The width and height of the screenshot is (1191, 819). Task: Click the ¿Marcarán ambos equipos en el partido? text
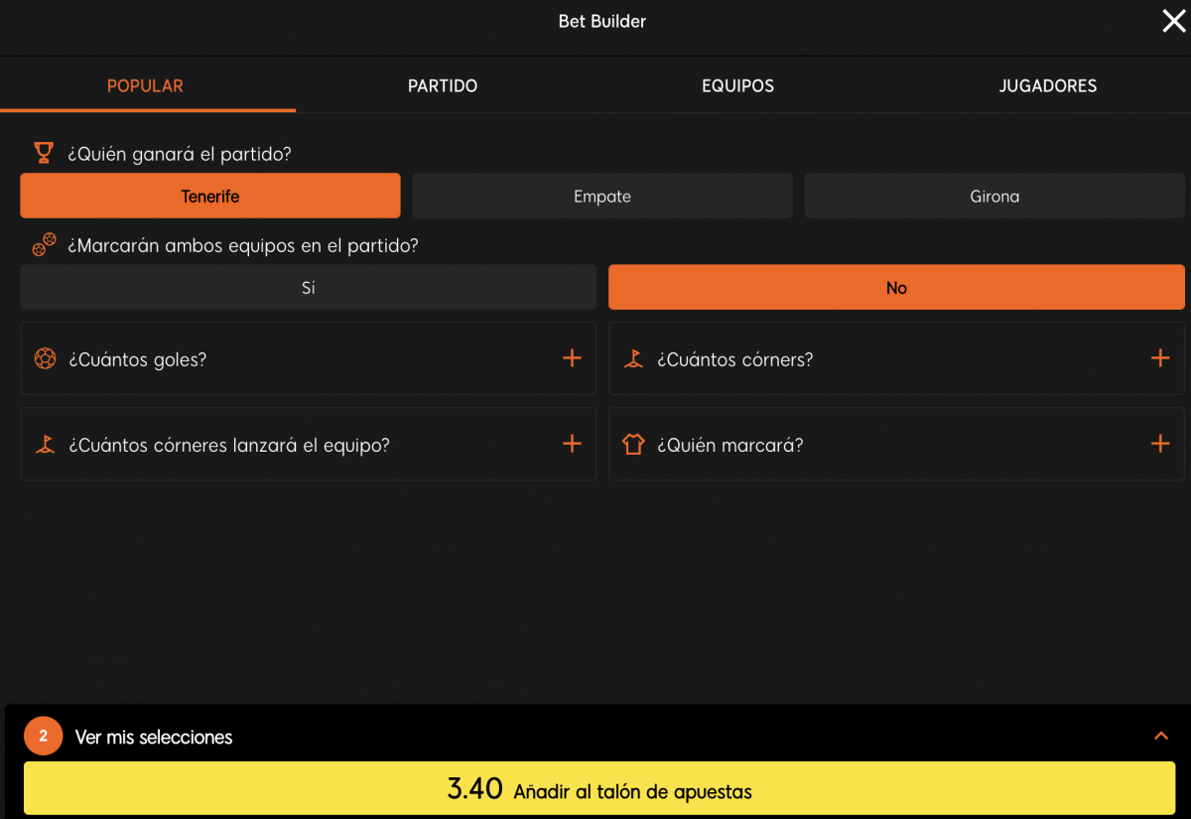coord(243,245)
